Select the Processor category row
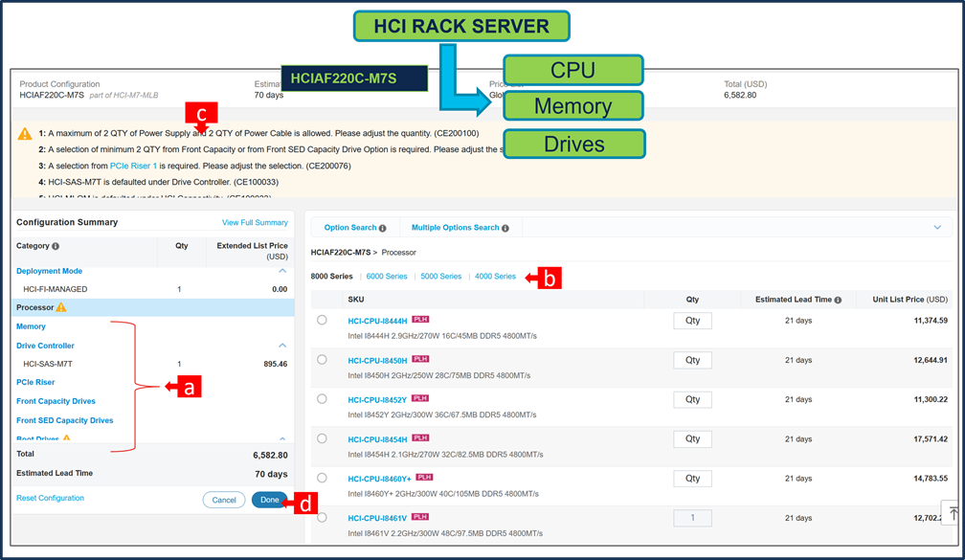965x560 pixels. click(x=152, y=307)
